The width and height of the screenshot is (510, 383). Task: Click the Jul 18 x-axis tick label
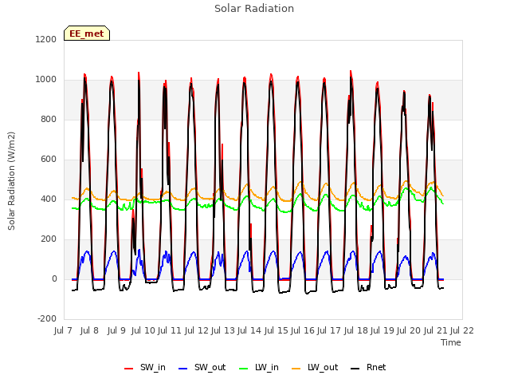356,331
